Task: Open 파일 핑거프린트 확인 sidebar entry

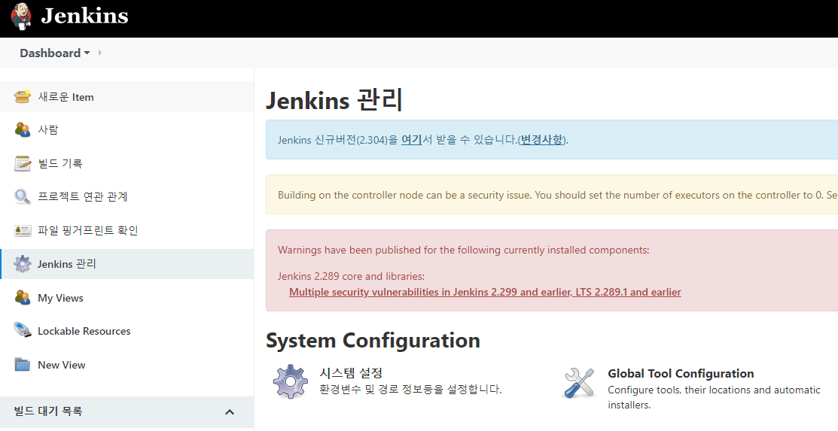Action: (126, 230)
